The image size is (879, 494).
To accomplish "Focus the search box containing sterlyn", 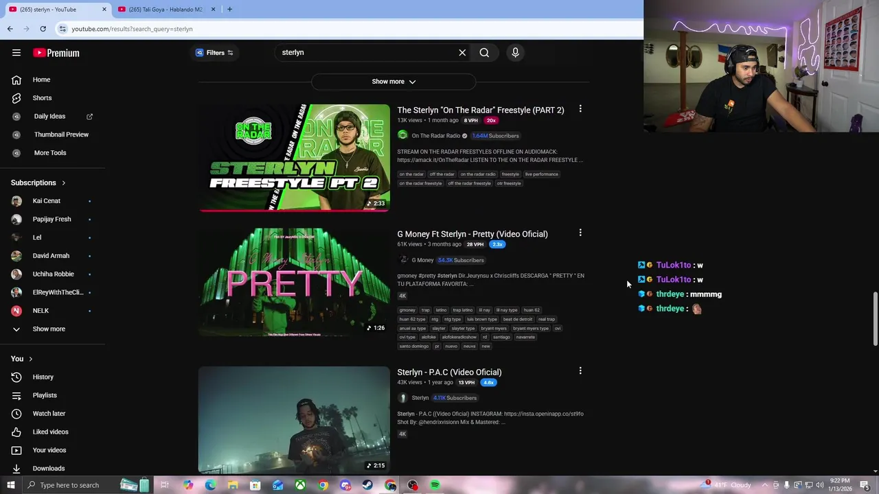I will tap(365, 52).
